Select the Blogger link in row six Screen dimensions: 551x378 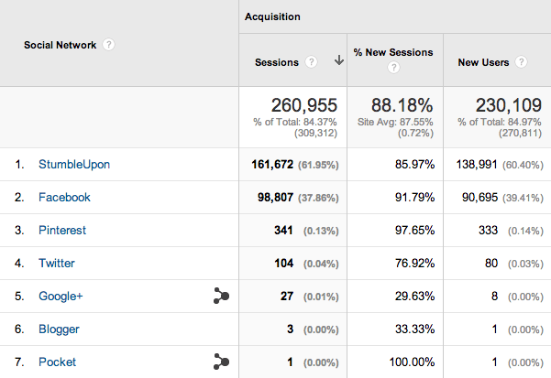[x=59, y=329]
